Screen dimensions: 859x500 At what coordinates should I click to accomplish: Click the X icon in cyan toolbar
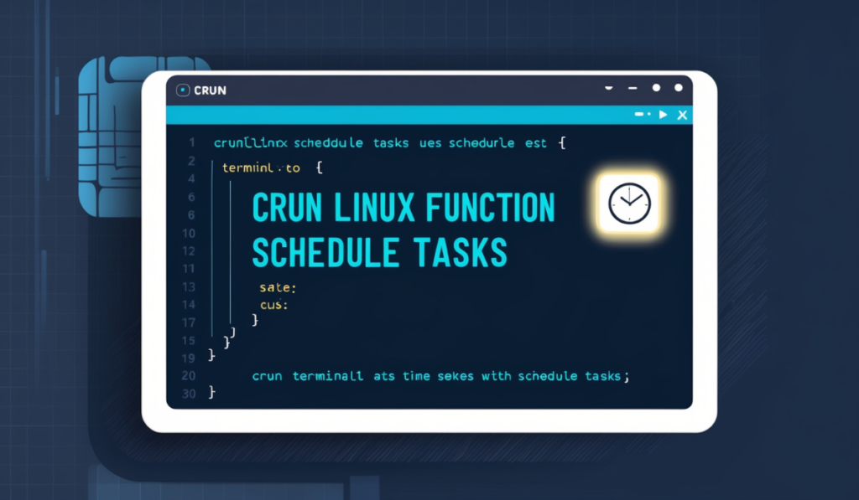(x=682, y=115)
